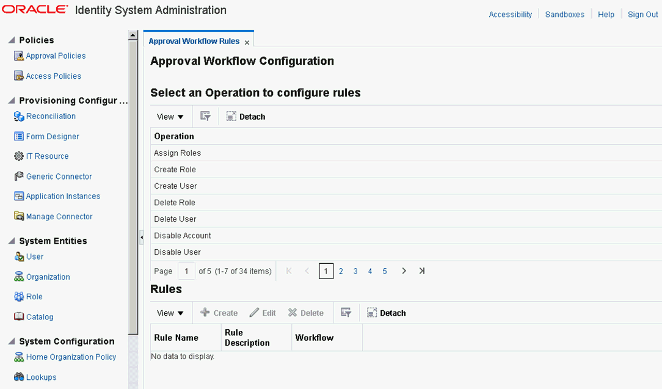
Task: Collapse the System Entities section
Action: (x=12, y=241)
